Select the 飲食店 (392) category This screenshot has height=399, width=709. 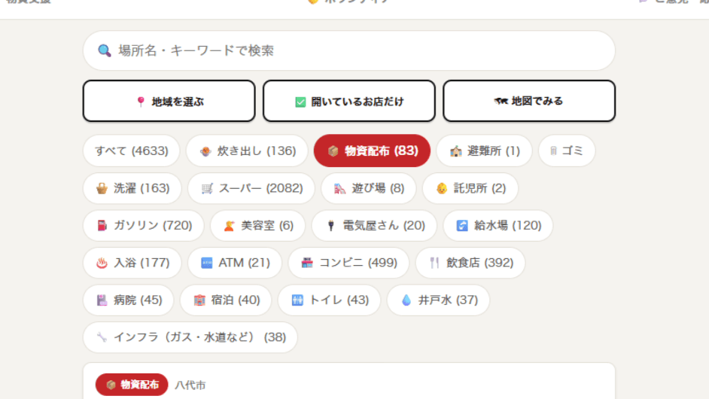coord(470,263)
